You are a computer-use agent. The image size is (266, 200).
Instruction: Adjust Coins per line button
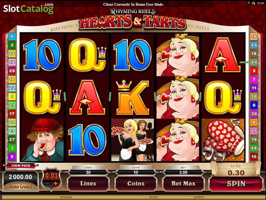[x=136, y=184]
